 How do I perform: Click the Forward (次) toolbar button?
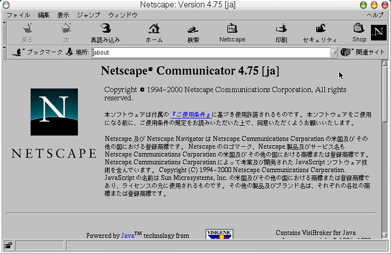click(66, 33)
